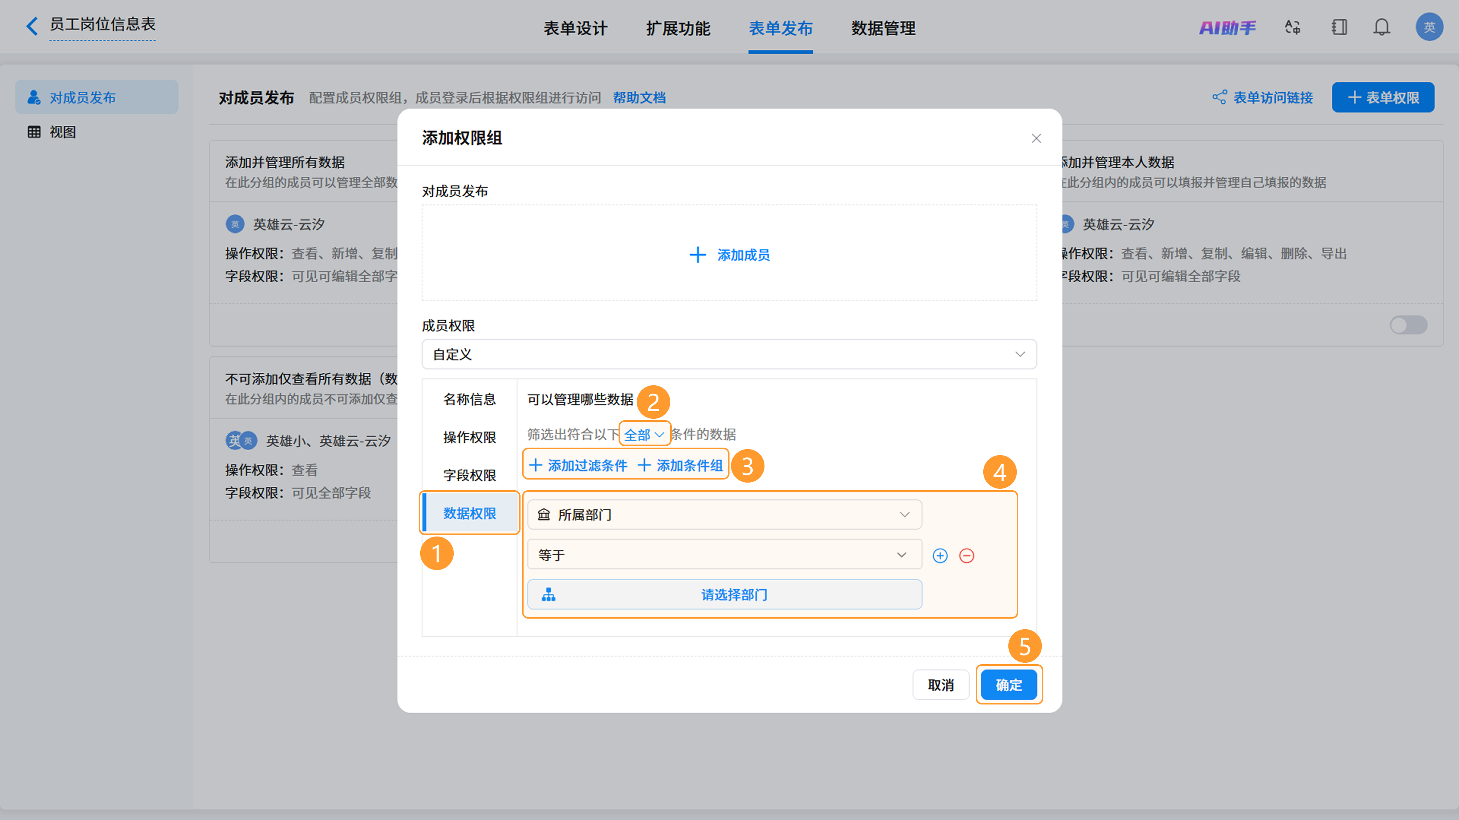Click the language translate icon
The height and width of the screenshot is (820, 1459).
[x=1293, y=27]
